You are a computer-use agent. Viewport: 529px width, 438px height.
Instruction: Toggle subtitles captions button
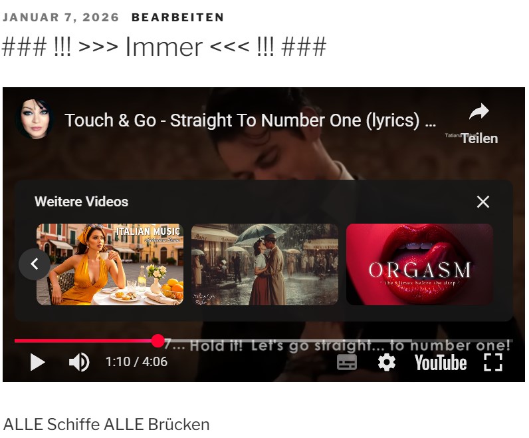[347, 362]
